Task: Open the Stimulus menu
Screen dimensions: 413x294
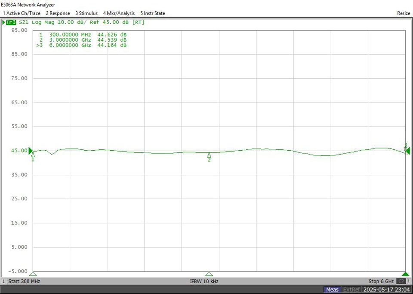Action: click(x=86, y=13)
